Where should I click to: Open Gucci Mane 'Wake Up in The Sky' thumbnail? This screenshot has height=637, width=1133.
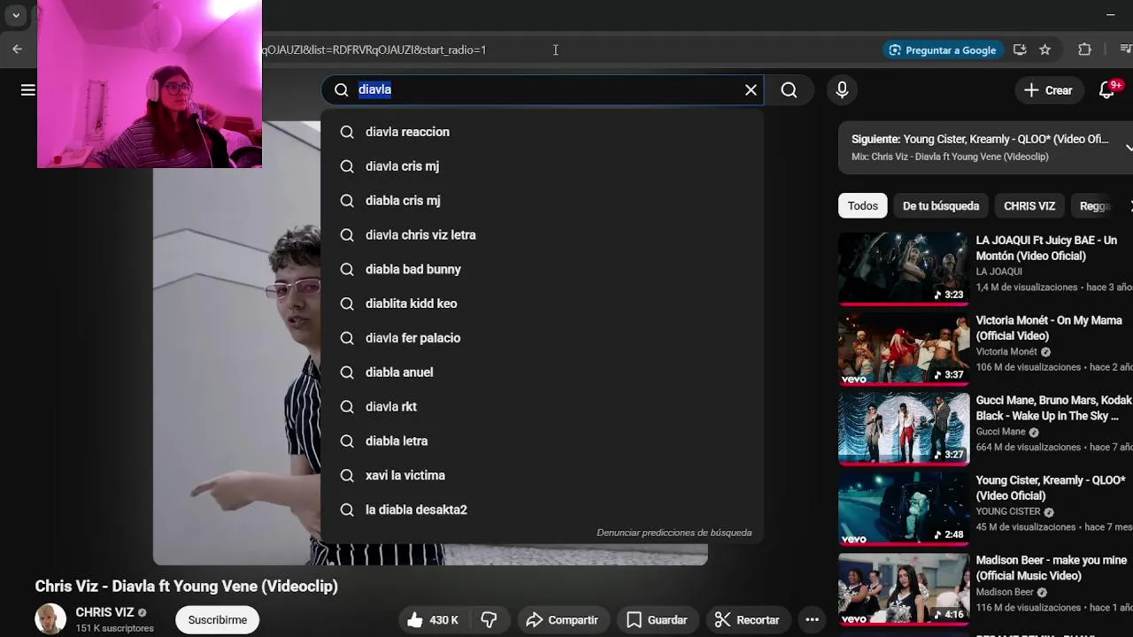tap(904, 429)
